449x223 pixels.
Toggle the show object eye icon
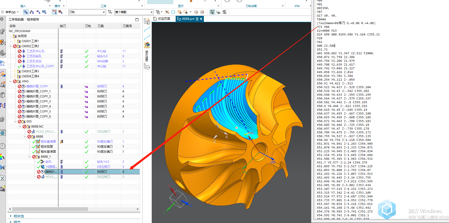tap(218, 12)
